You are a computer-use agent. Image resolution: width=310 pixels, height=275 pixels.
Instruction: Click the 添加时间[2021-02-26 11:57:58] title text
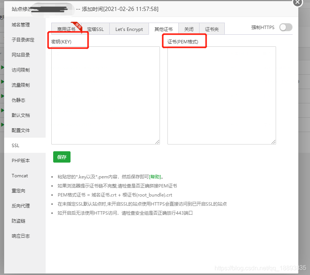point(120,9)
